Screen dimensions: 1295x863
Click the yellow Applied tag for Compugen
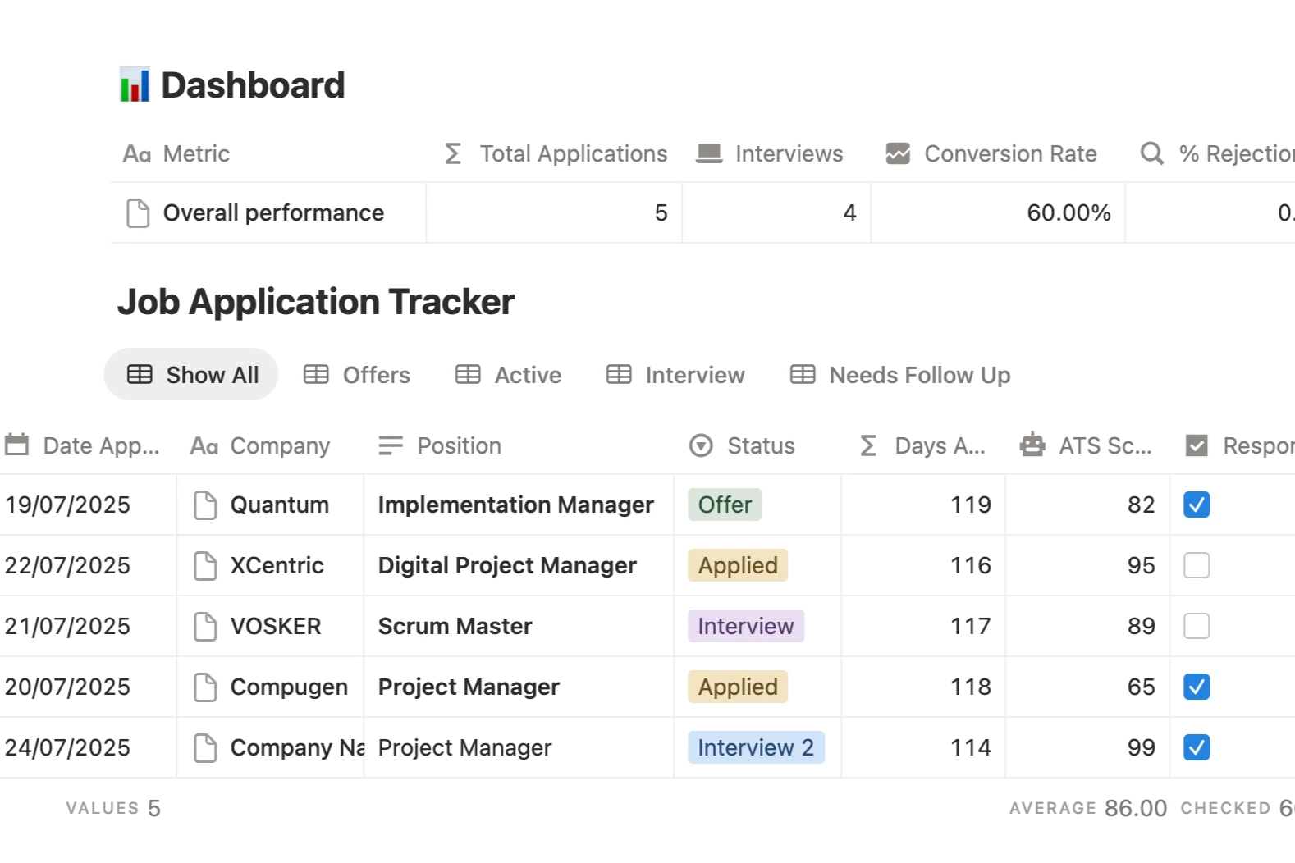coord(737,687)
